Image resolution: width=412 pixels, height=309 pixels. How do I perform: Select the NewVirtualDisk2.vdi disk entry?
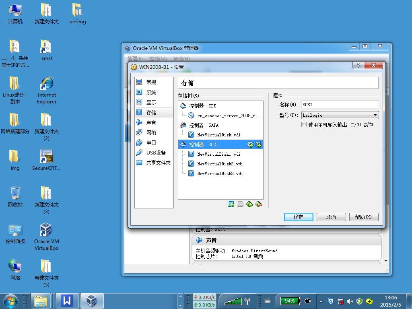pyautogui.click(x=220, y=164)
